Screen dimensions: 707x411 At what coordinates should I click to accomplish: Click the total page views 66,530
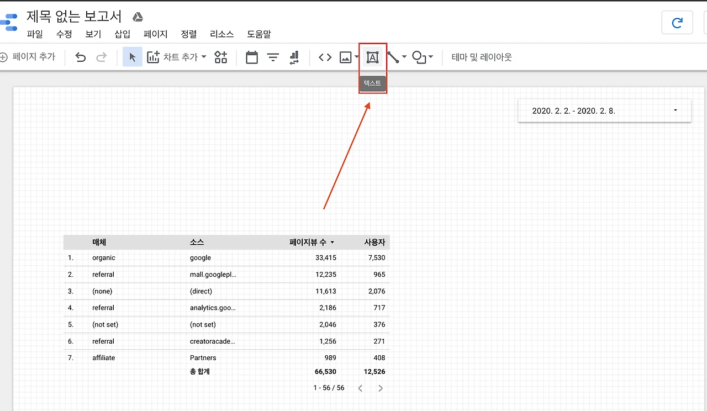325,372
